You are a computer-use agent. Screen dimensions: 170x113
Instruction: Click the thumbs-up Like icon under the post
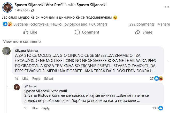tap(26, 32)
